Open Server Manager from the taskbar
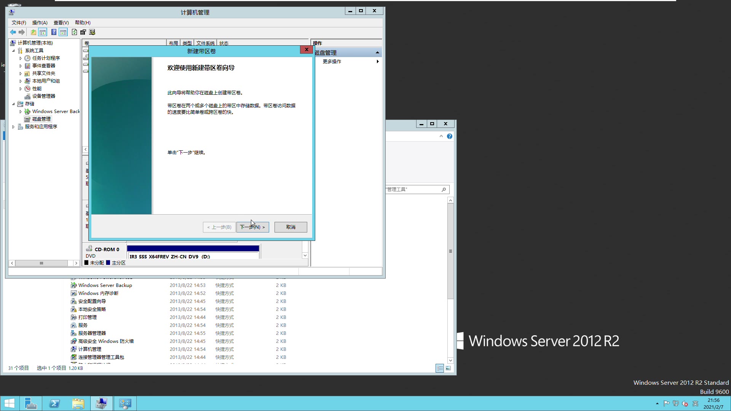Viewport: 731px width, 411px height. [x=30, y=403]
